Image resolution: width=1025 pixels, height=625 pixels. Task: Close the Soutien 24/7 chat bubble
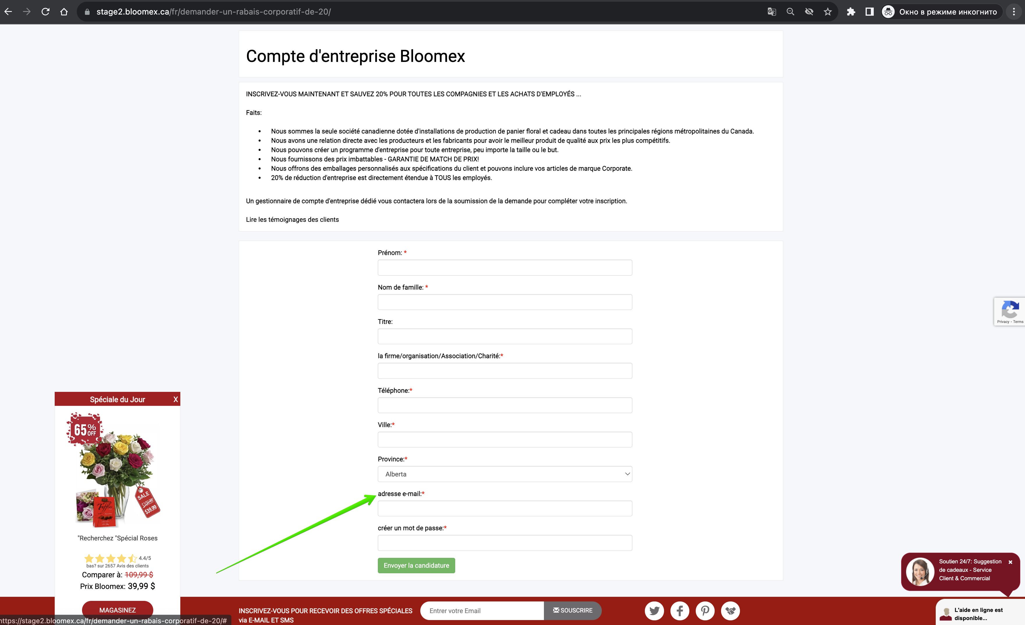tap(1010, 562)
